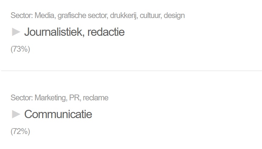Screen dimensions: 262x149
Task: Click the Sector: Marketing, PR, reclame line
Action: click(x=60, y=98)
